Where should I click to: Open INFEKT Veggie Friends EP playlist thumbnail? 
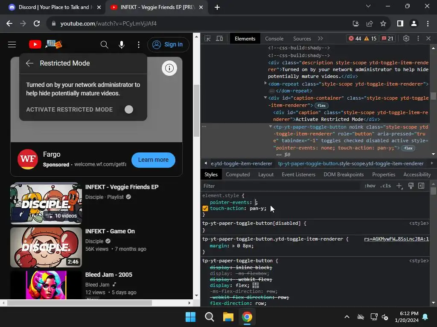tap(46, 203)
